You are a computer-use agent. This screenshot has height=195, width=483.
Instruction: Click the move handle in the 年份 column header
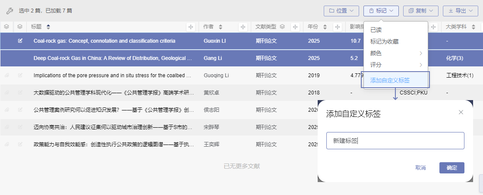pos(338,27)
